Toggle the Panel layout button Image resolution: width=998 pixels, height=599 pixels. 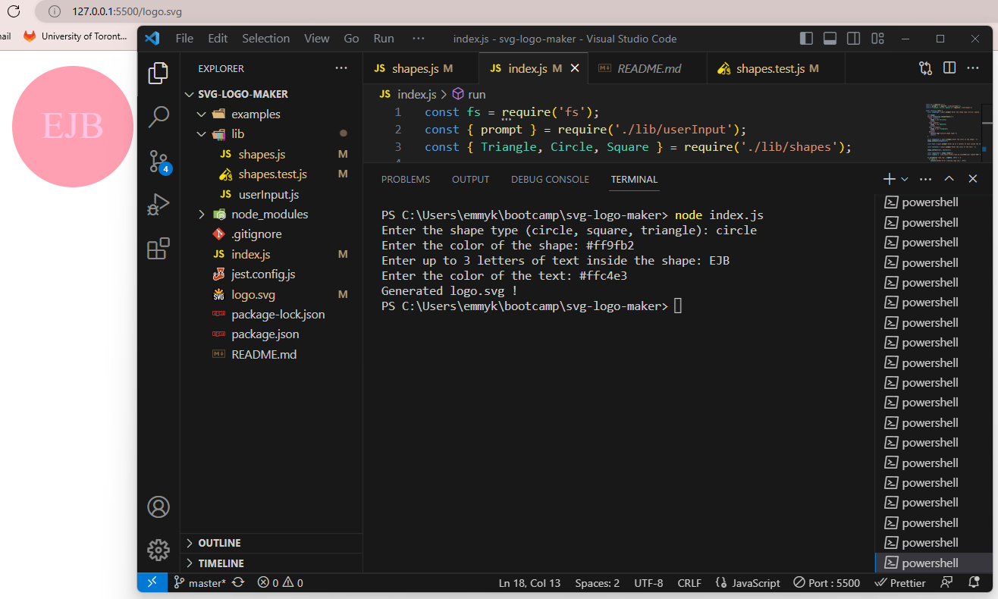[830, 39]
